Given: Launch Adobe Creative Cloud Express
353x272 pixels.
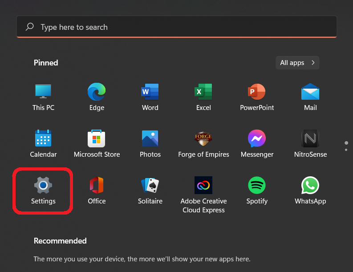Looking at the screenshot, I should click(x=203, y=195).
